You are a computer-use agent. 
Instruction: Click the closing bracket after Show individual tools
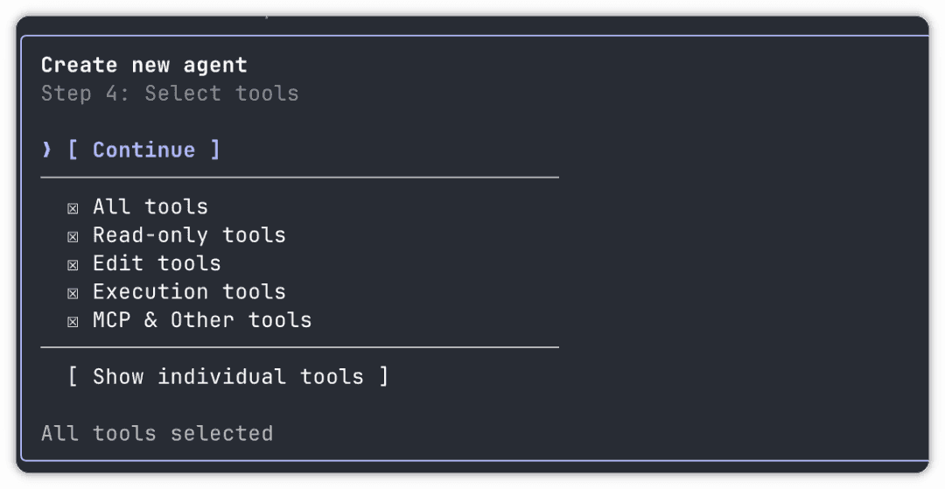pos(383,377)
